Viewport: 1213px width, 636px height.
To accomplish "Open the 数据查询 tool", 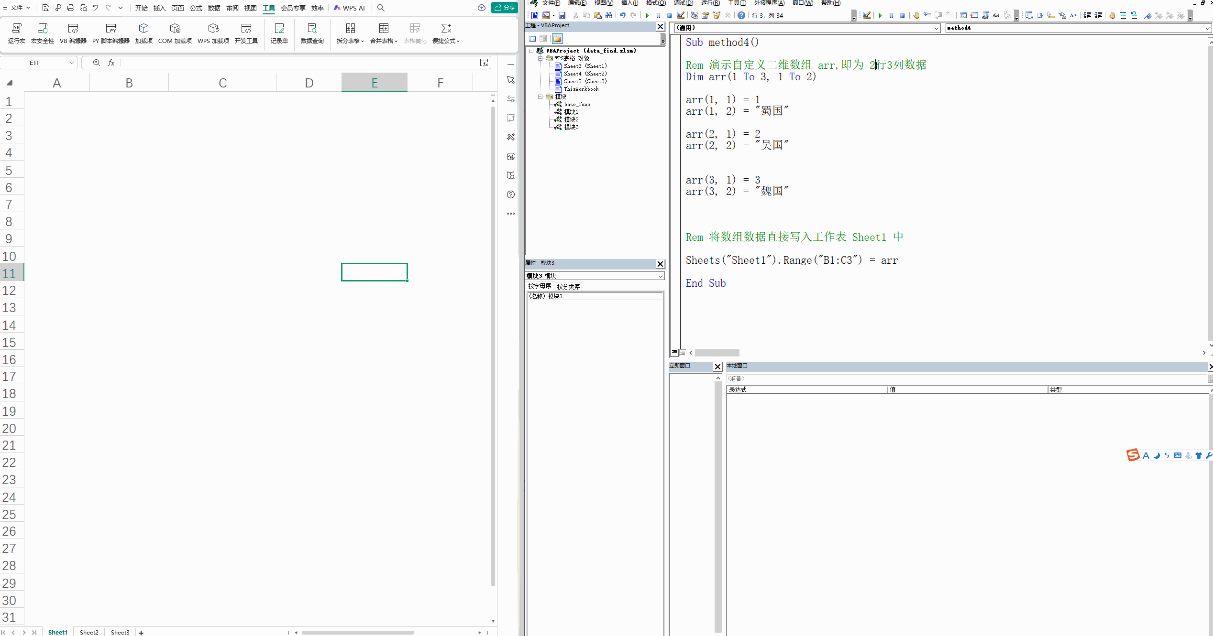I will [311, 33].
